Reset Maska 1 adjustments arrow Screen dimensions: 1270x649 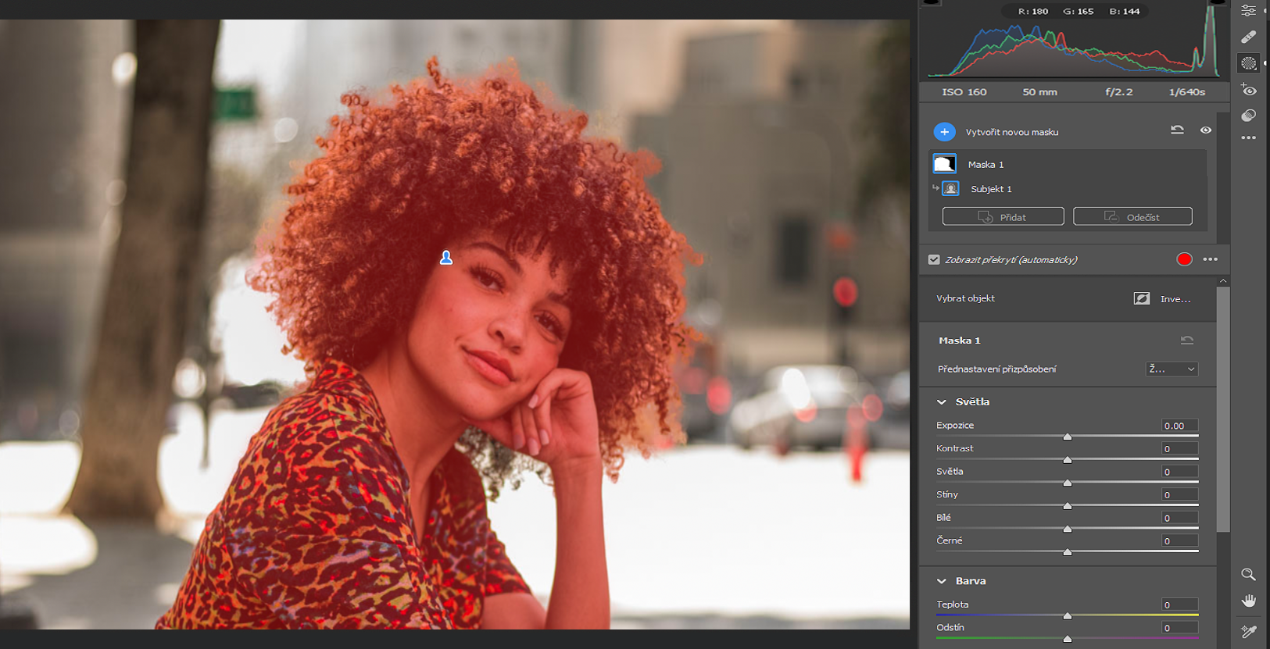tap(1187, 340)
